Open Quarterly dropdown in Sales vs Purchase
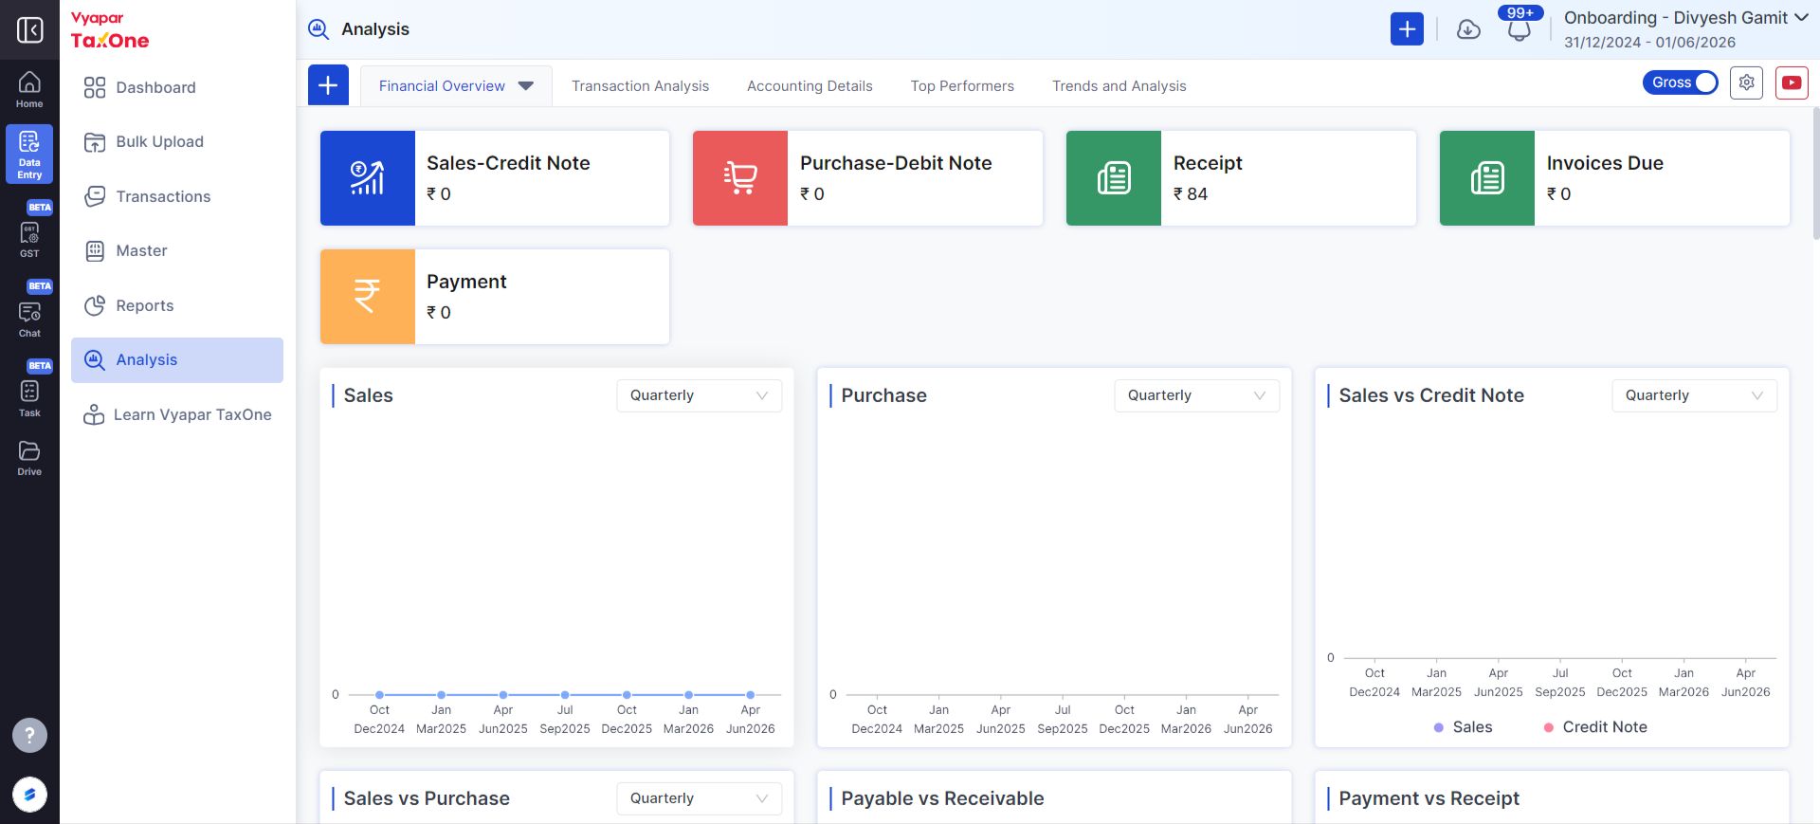This screenshot has height=824, width=1820. click(700, 798)
